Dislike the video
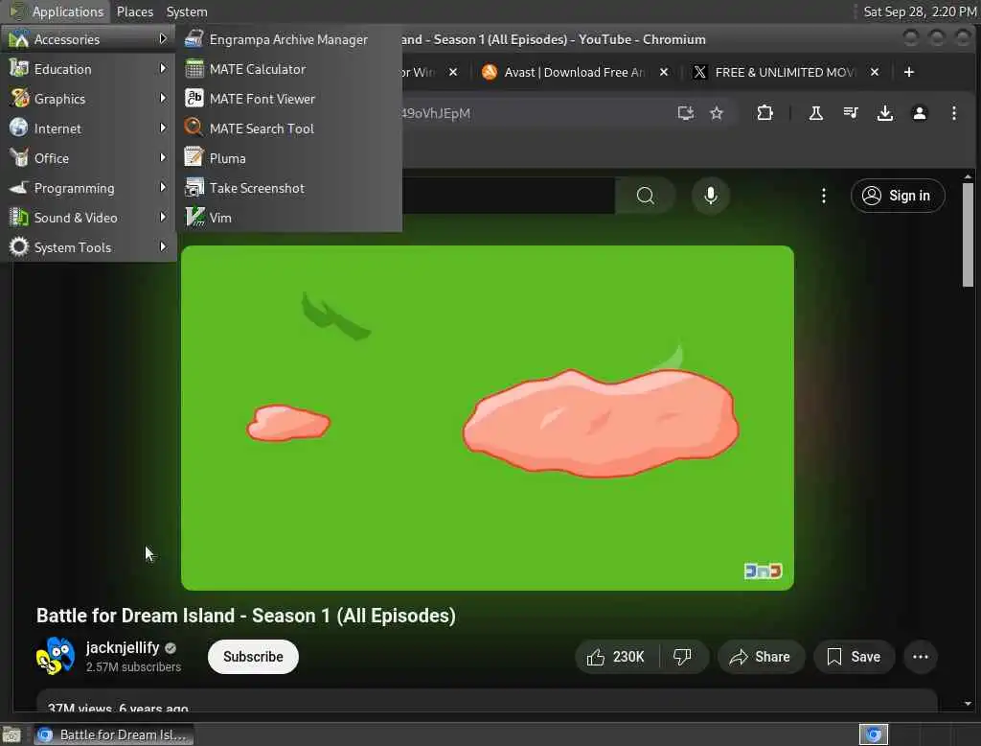The image size is (981, 746). tap(682, 657)
